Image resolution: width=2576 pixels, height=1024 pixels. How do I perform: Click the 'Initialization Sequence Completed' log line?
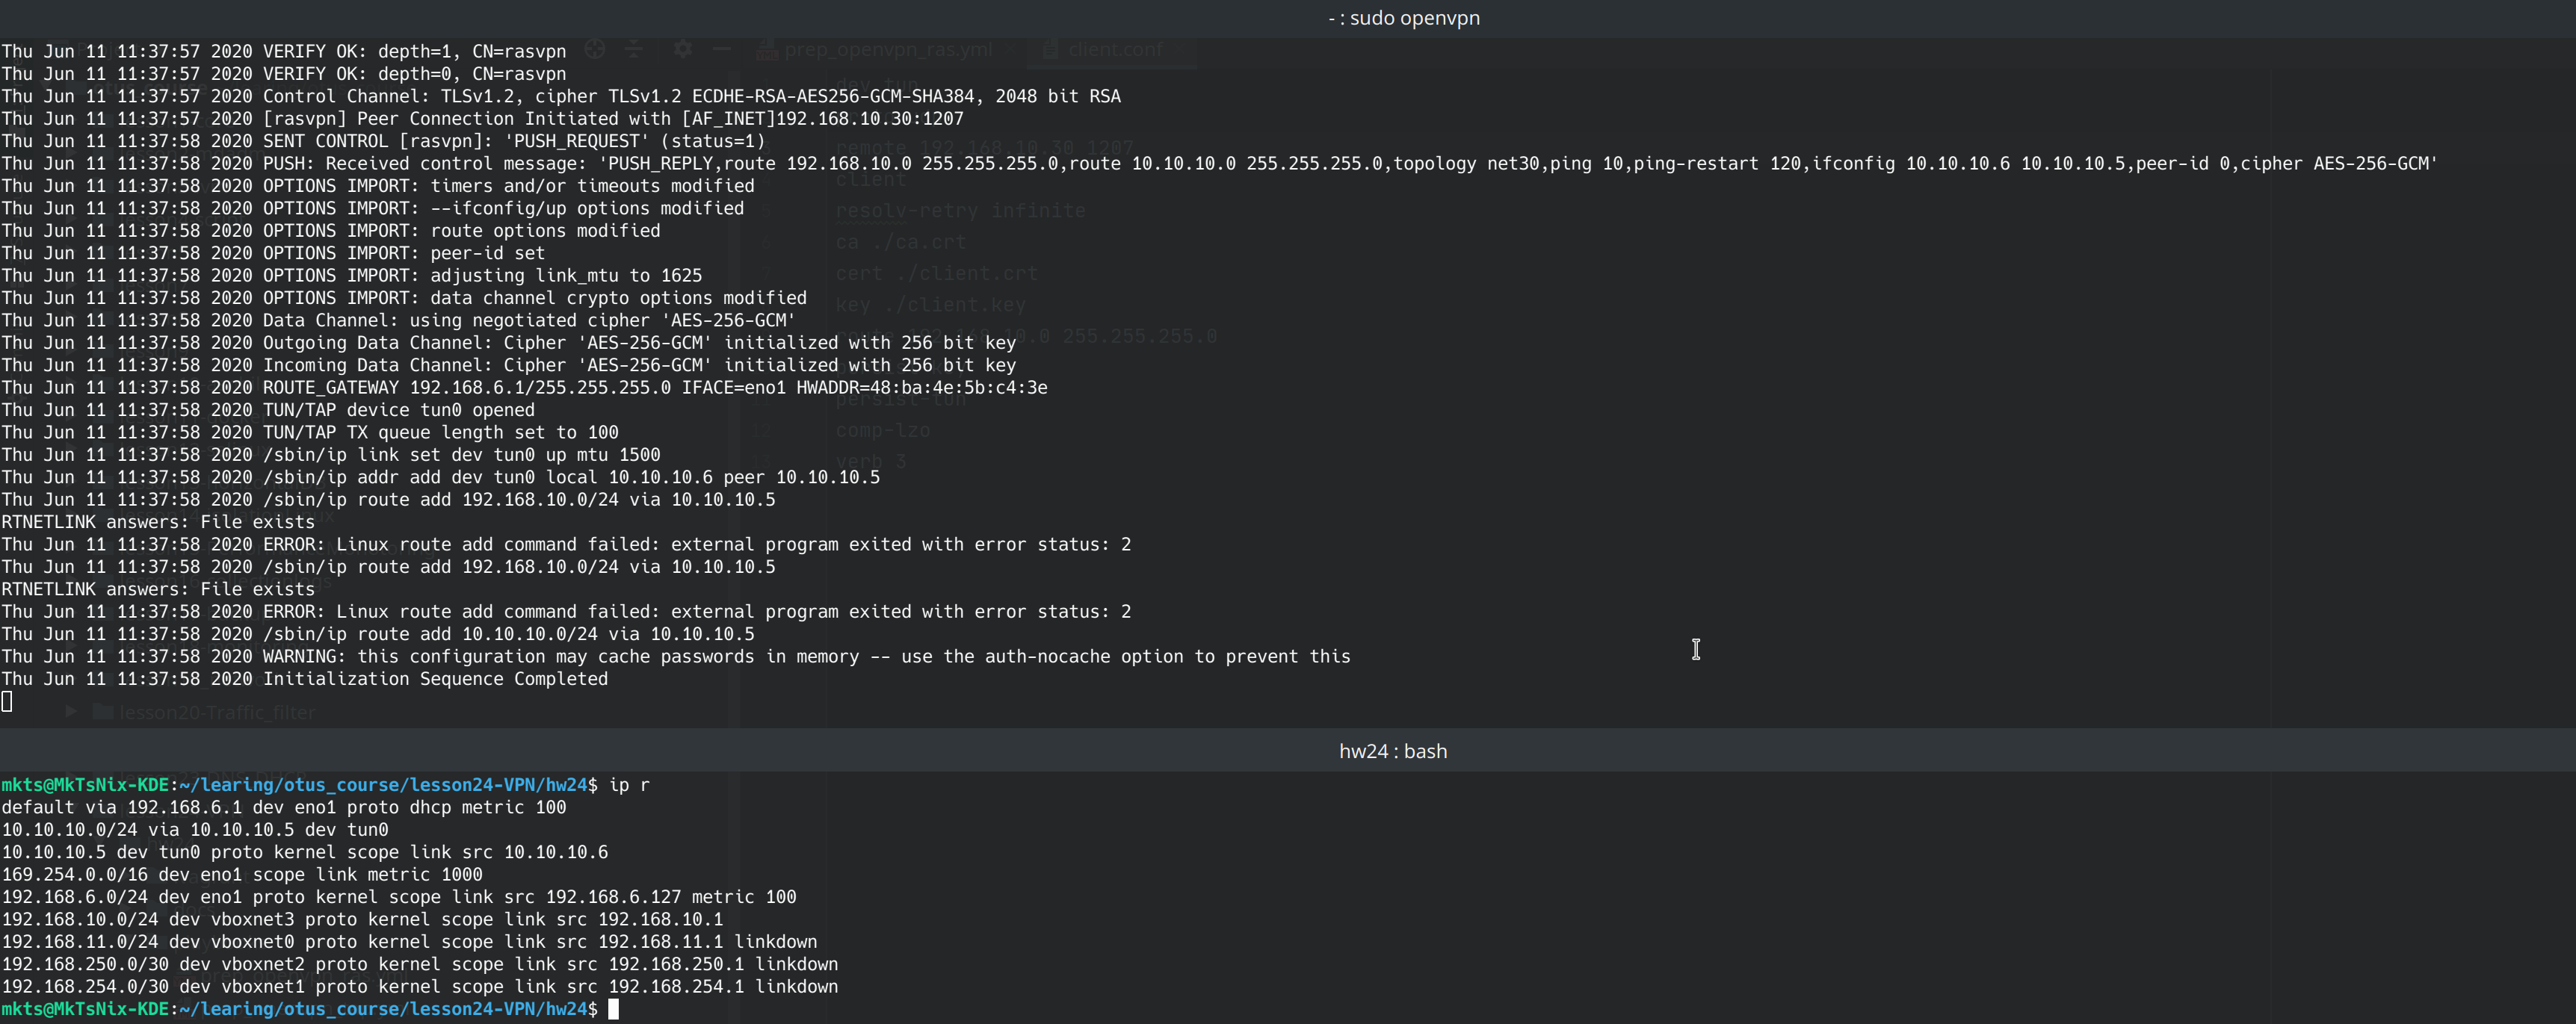click(434, 680)
